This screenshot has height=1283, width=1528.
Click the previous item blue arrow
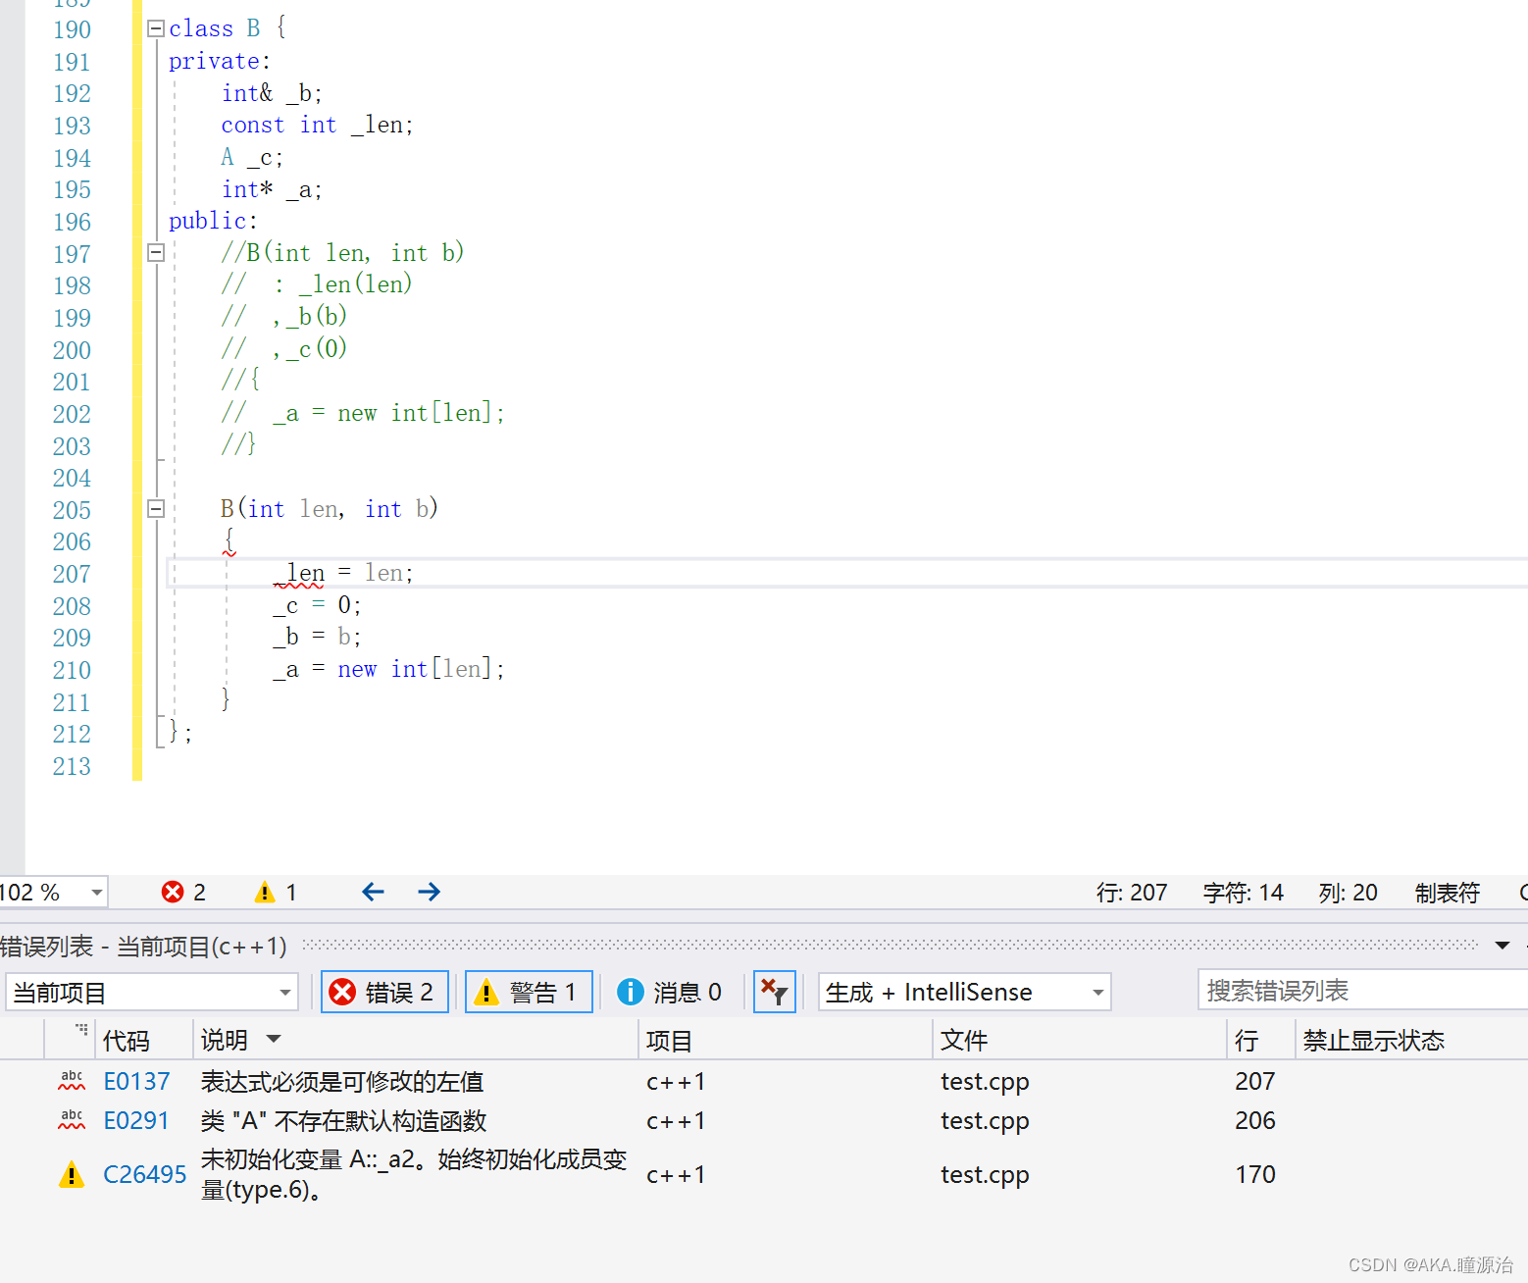pos(373,892)
